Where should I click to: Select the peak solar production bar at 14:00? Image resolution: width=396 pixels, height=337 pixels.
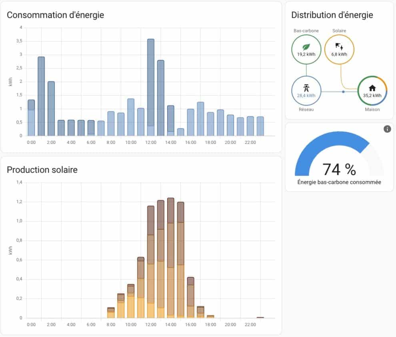click(x=171, y=256)
